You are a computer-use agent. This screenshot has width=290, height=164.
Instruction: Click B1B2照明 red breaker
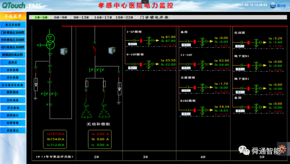coord(195,110)
